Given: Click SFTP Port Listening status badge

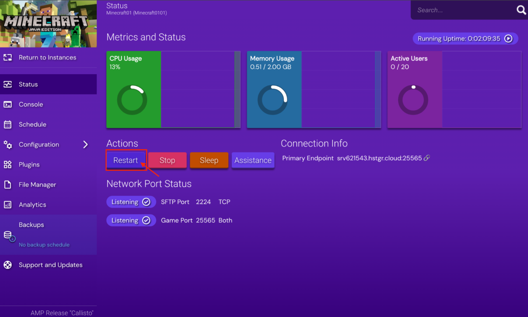Looking at the screenshot, I should point(131,202).
